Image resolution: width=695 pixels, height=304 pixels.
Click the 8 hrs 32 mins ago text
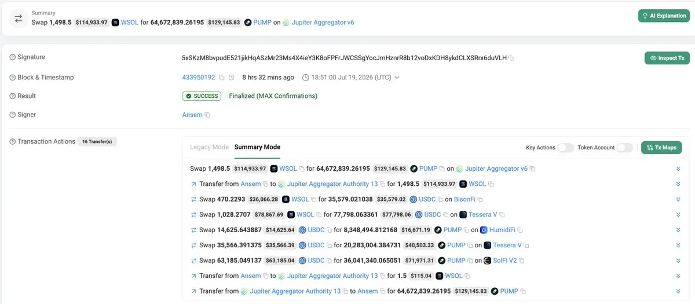tap(268, 78)
